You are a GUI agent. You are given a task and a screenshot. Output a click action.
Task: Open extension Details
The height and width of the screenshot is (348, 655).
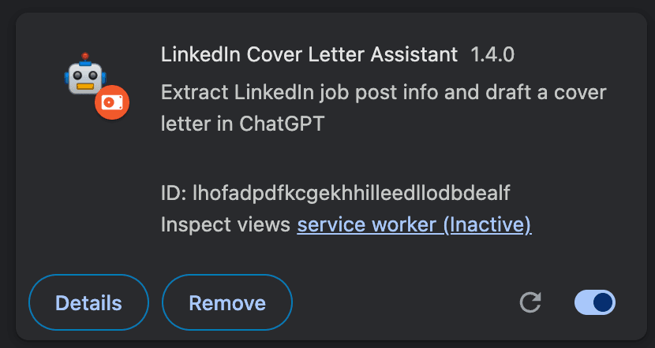(x=88, y=302)
